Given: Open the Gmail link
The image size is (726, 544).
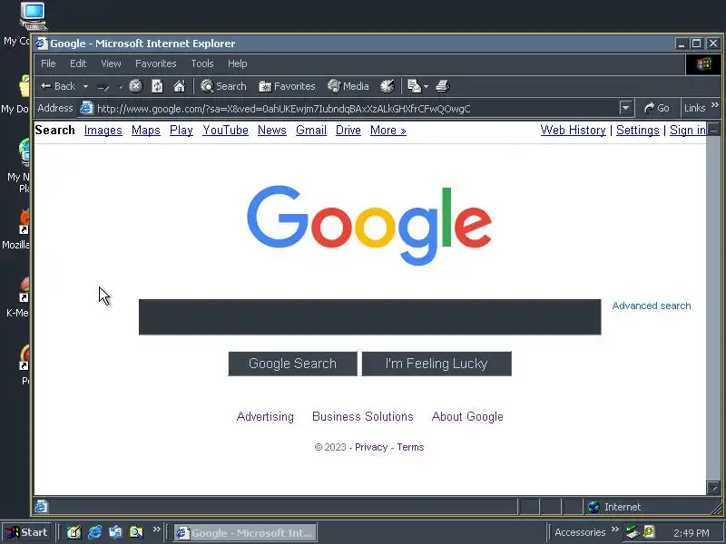Looking at the screenshot, I should pos(311,131).
